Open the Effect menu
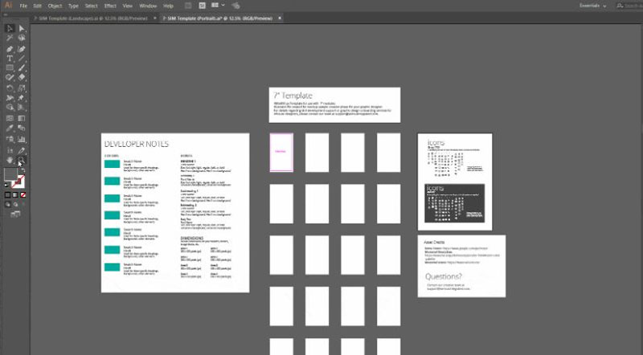Screen dimensions: 643x355 click(x=110, y=6)
